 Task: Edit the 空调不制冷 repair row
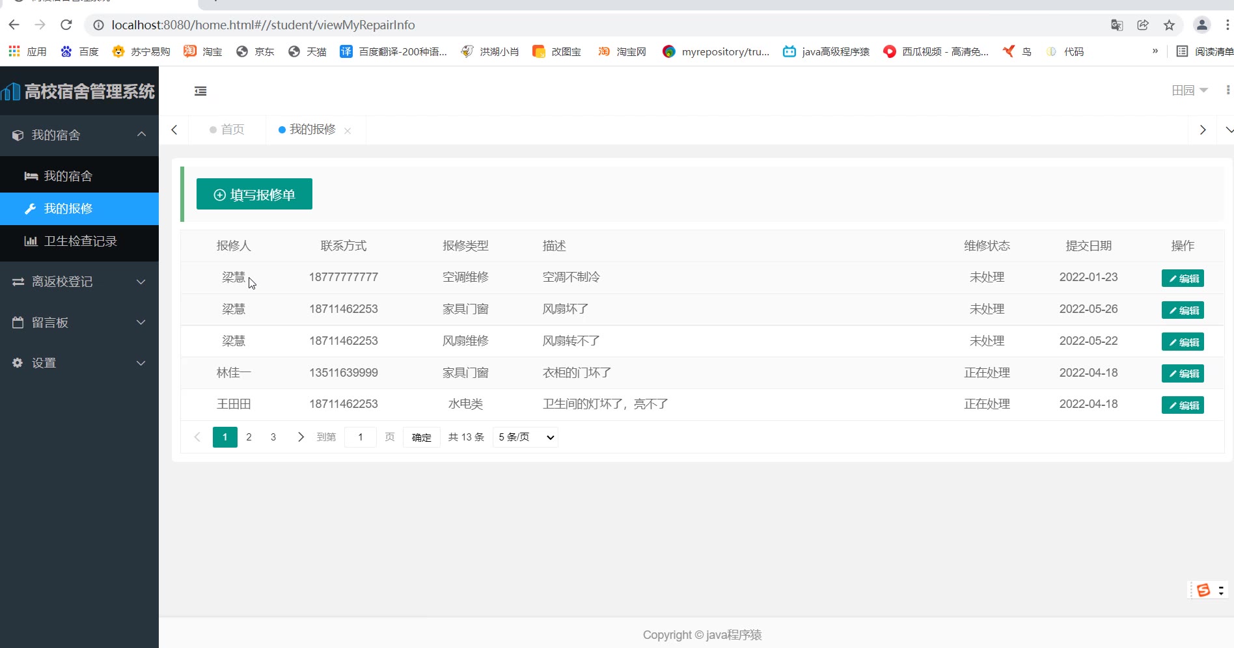tap(1183, 278)
